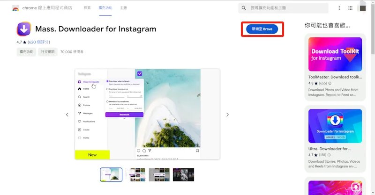Click the Mass. Downloader purple extension icon
Viewport: 375px width, 195px height.
24,29
